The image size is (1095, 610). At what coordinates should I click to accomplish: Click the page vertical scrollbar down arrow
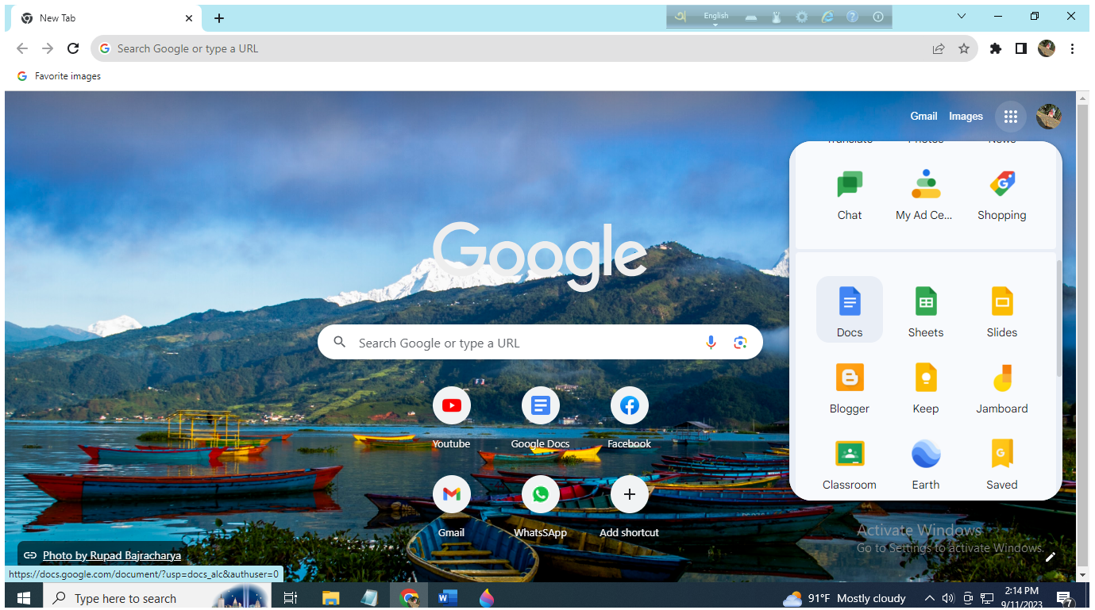tap(1082, 575)
